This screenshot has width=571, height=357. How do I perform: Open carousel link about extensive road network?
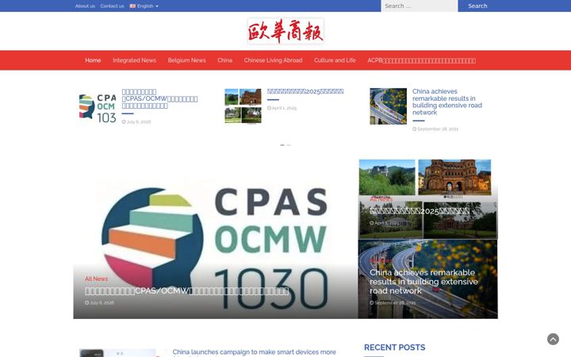pyautogui.click(x=447, y=102)
